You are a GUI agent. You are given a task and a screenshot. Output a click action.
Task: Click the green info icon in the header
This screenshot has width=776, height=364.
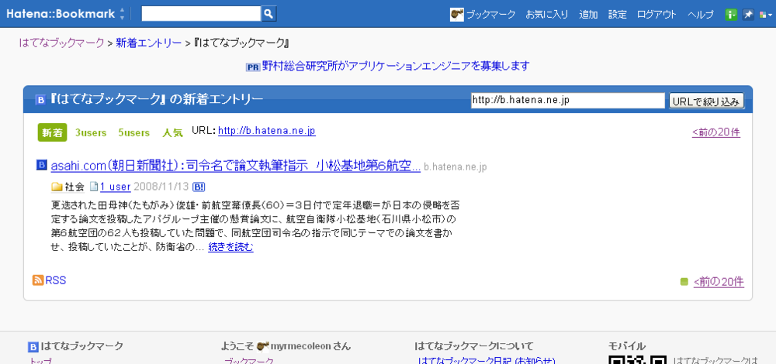pyautogui.click(x=731, y=15)
